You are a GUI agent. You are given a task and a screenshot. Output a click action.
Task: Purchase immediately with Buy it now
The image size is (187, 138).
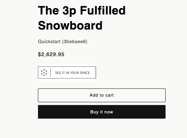click(x=102, y=112)
